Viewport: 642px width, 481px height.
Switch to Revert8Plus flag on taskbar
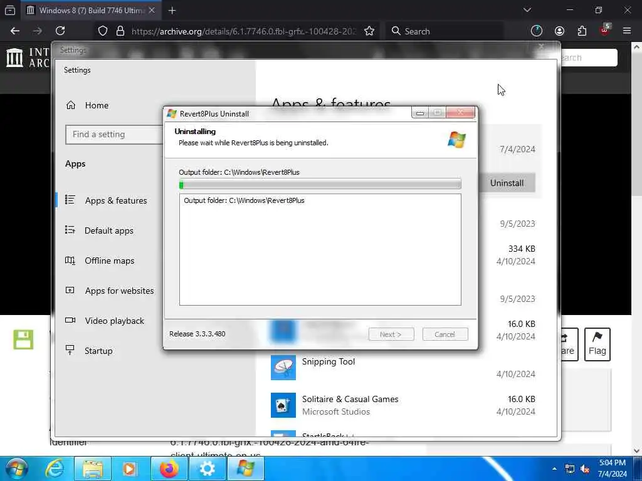click(246, 468)
